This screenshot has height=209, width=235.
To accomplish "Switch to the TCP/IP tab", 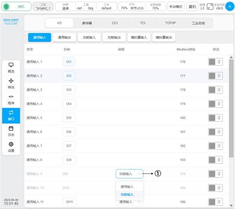I will (171, 23).
